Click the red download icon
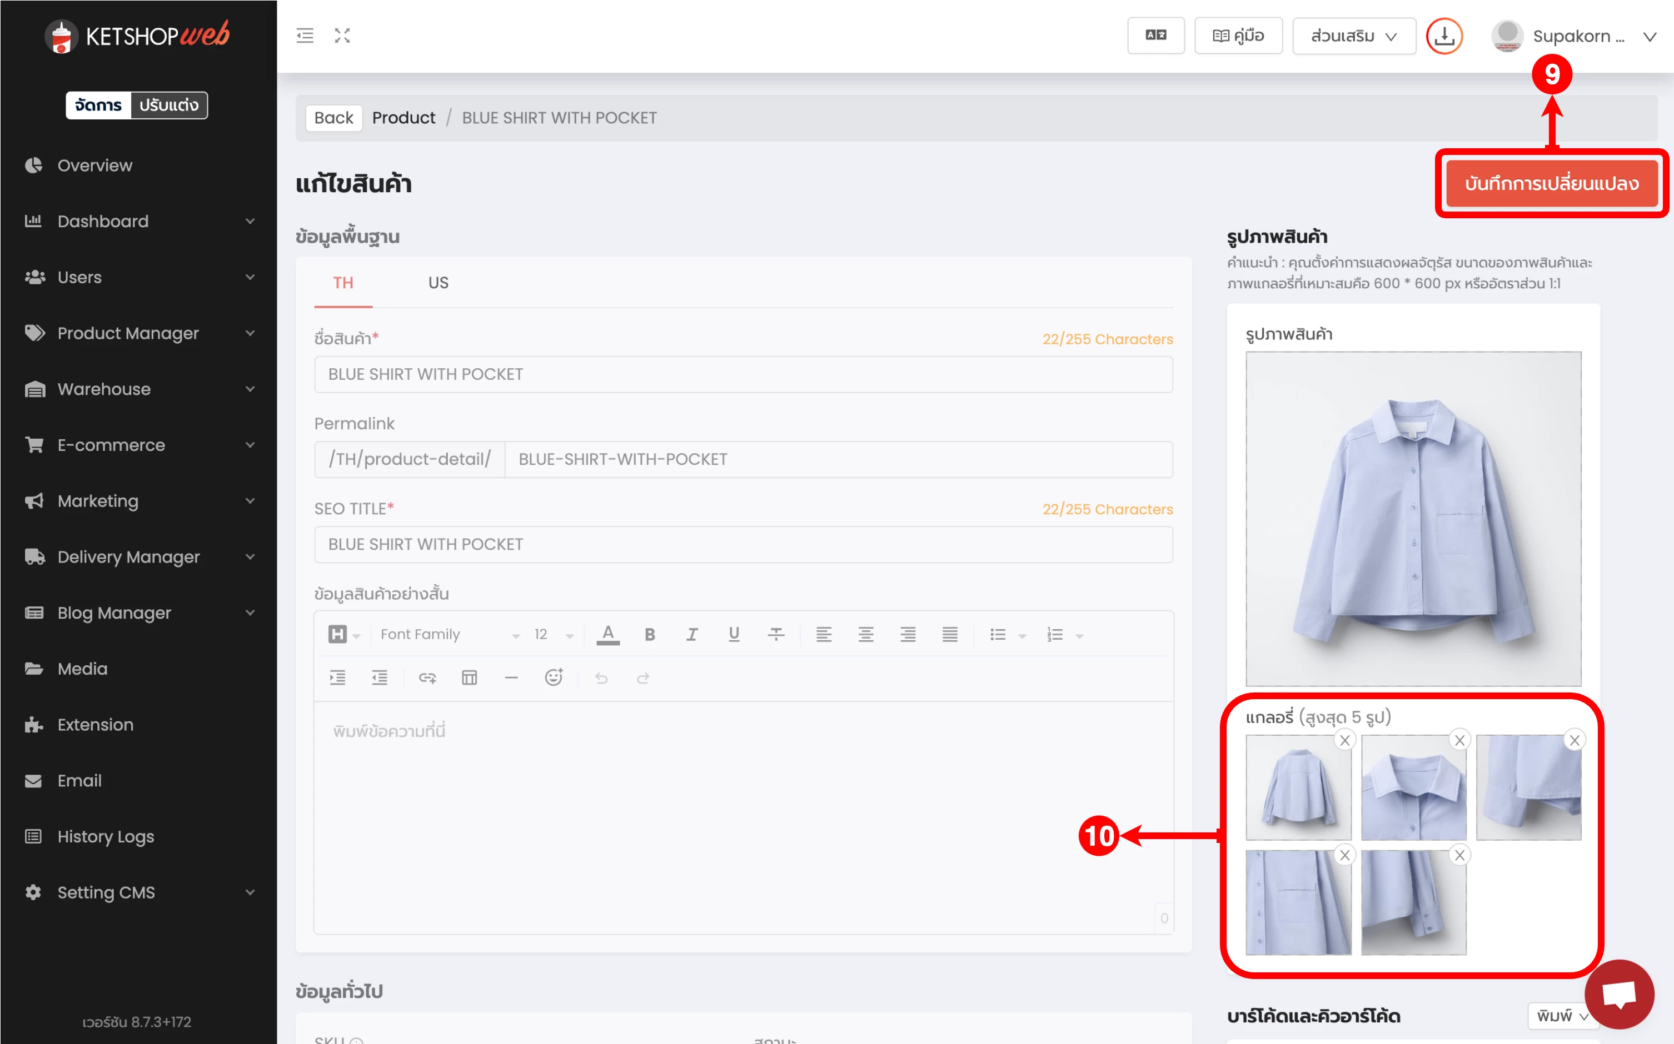The image size is (1674, 1044). [1444, 36]
